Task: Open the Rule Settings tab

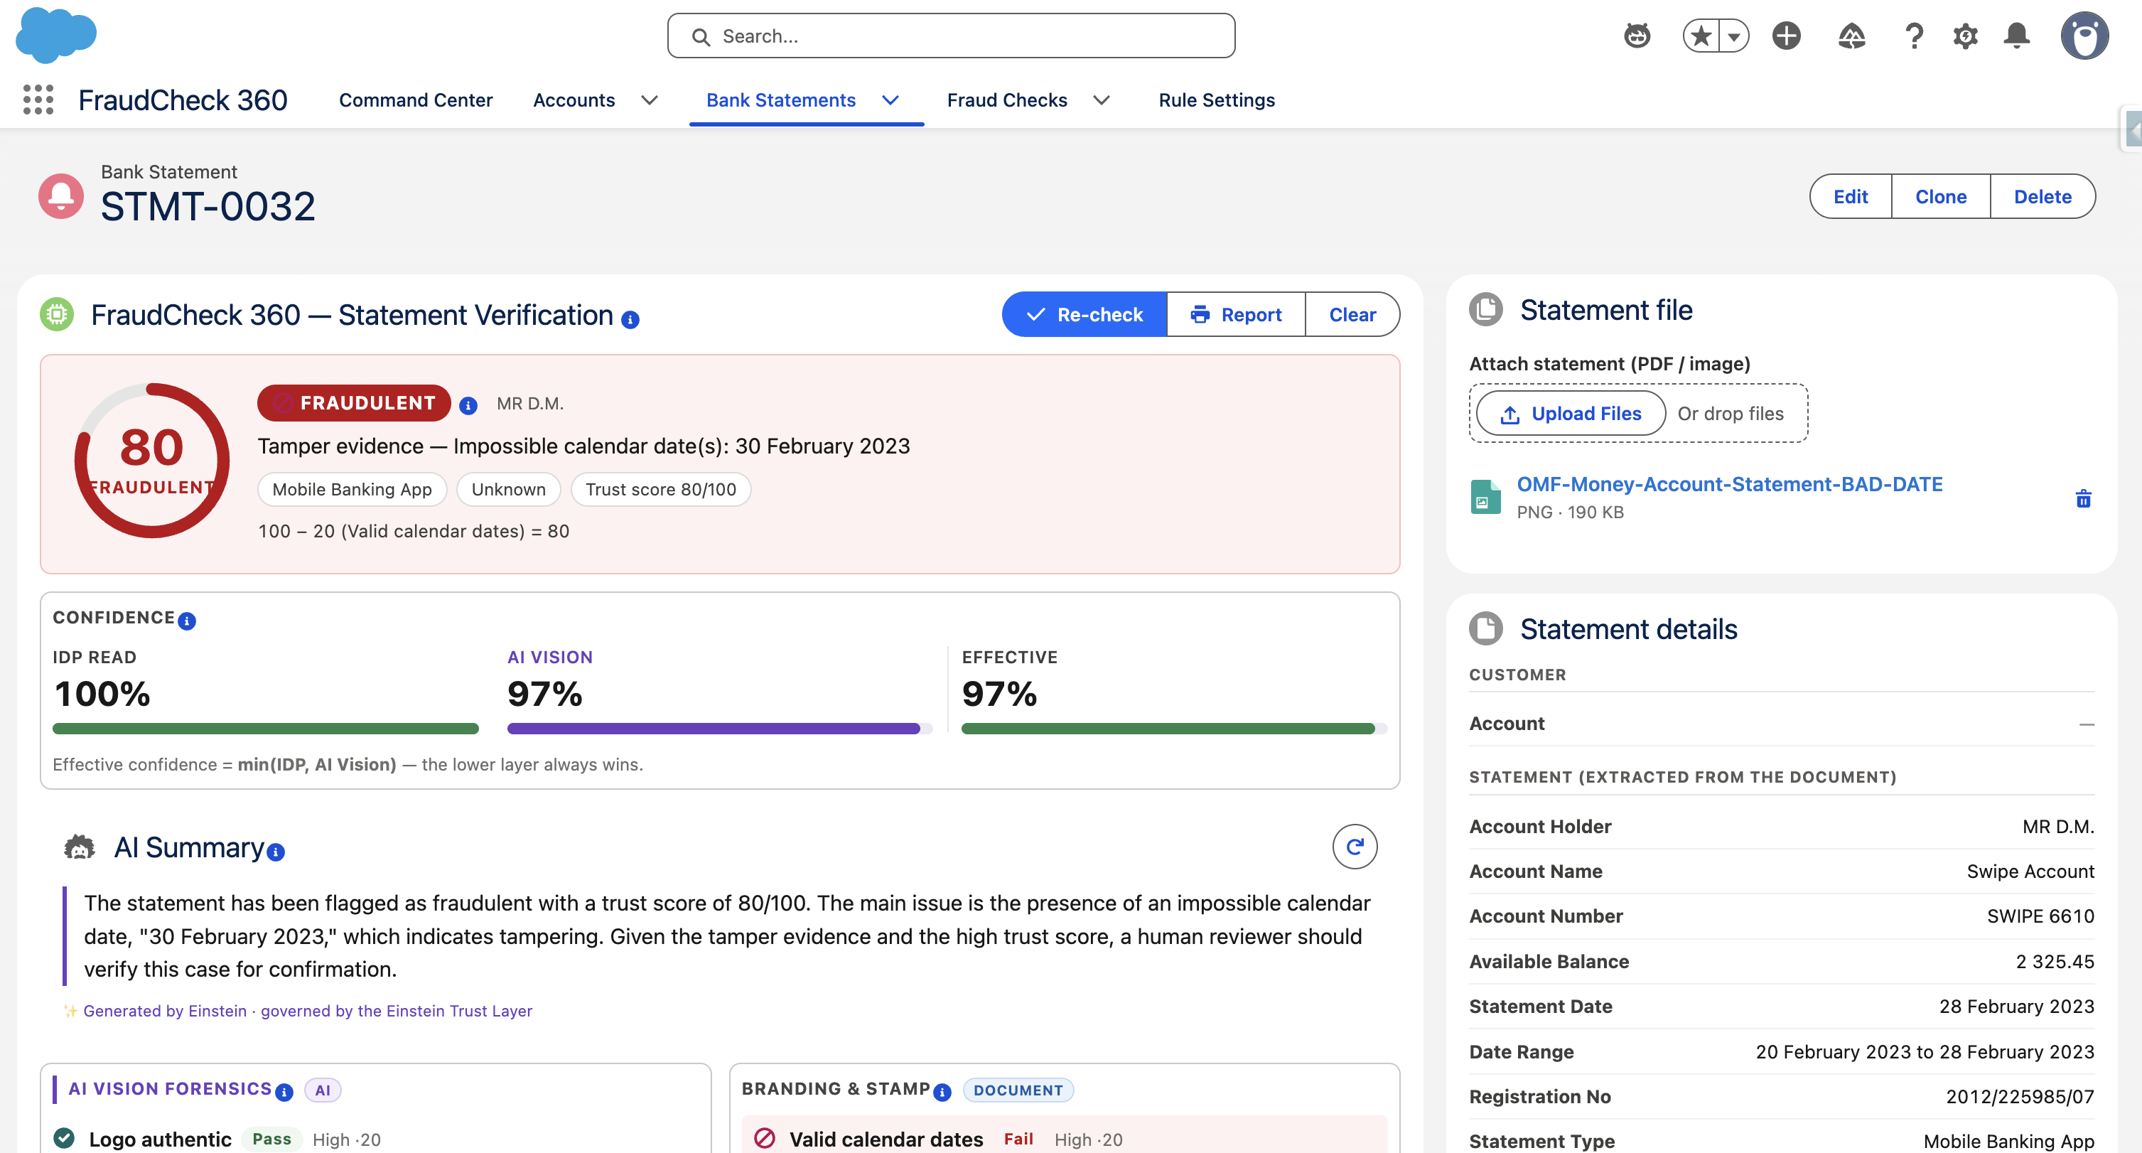Action: pos(1217,100)
